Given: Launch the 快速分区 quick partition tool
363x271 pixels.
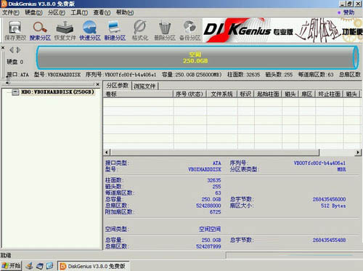Looking at the screenshot, I should coord(90,31).
